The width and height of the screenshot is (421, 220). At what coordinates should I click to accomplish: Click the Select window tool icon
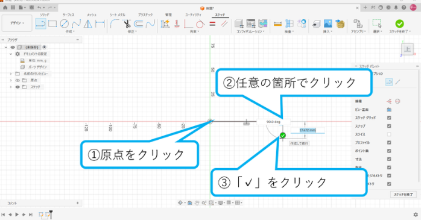[377, 24]
